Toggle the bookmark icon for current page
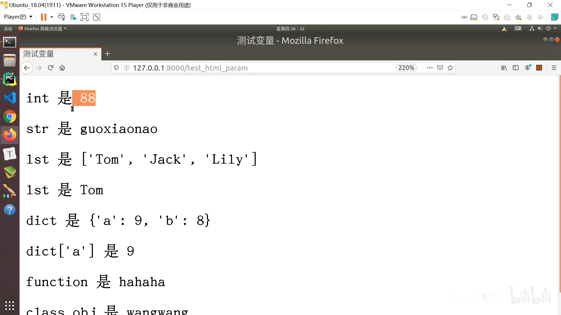561x315 pixels. (x=450, y=68)
